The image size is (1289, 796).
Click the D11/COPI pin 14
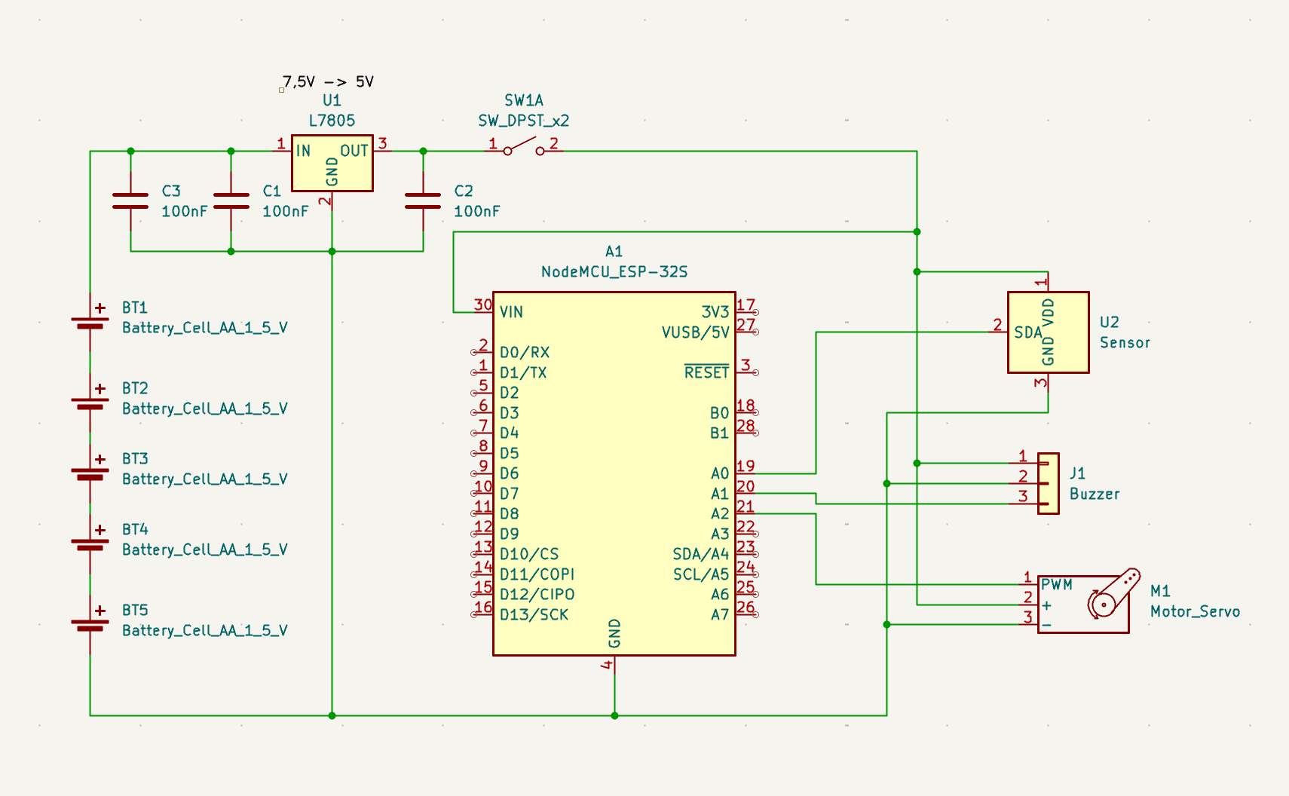pyautogui.click(x=482, y=574)
